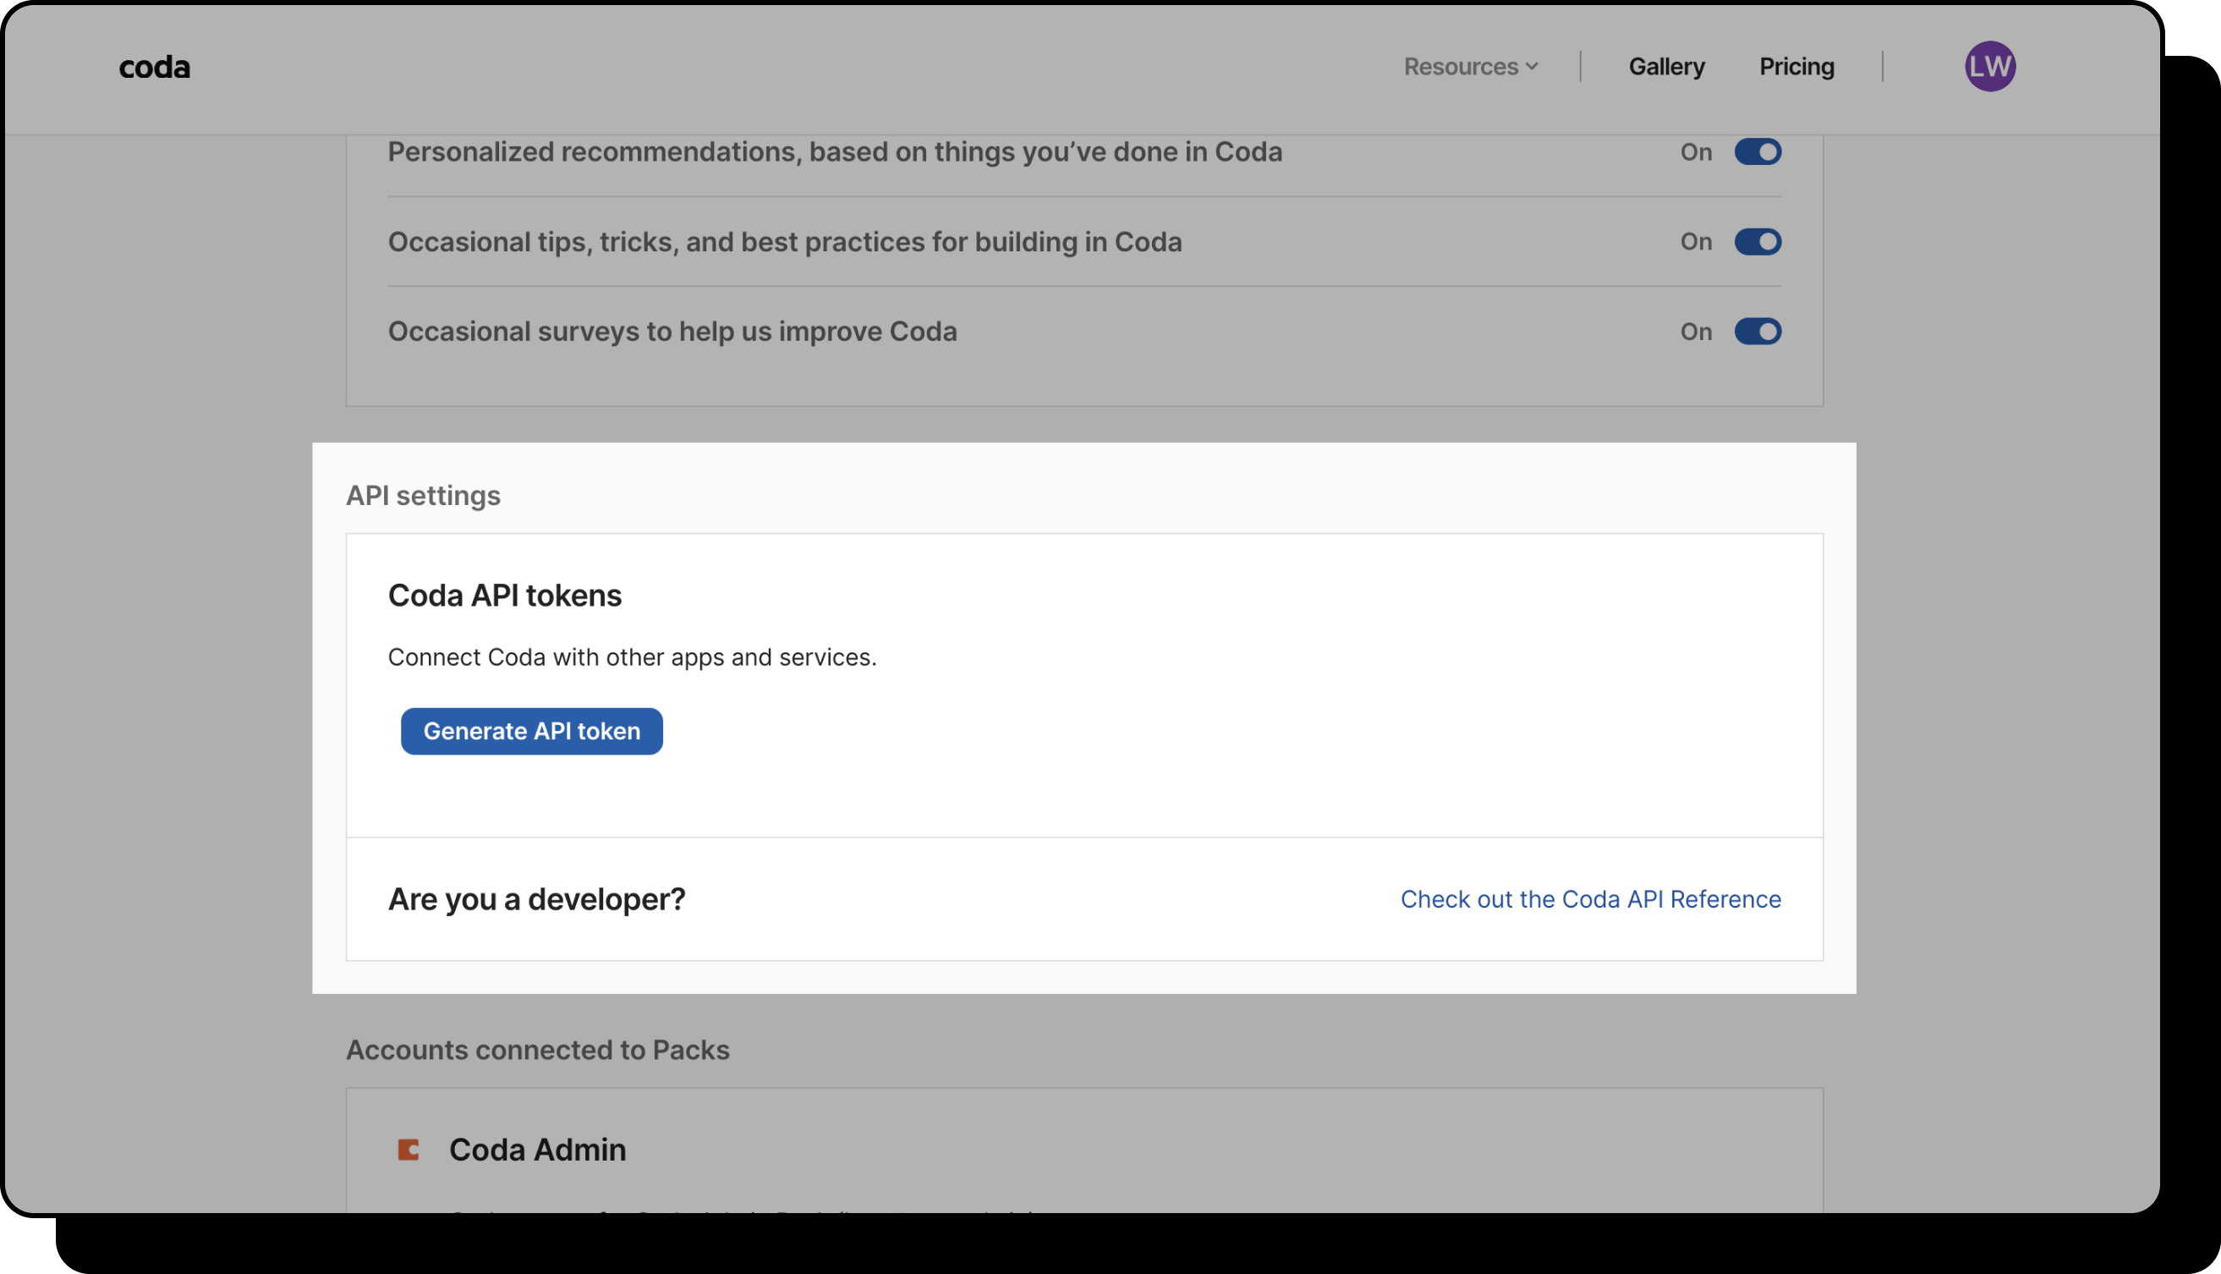Turn off tips, tricks, and best practices toggle

pos(1758,241)
